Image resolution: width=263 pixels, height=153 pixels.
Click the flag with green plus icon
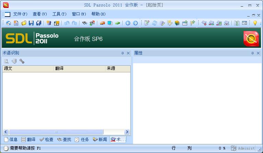click(x=192, y=23)
